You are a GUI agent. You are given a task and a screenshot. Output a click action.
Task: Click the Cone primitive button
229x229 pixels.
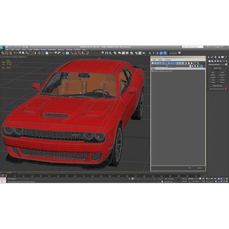pyautogui.click(x=222, y=72)
